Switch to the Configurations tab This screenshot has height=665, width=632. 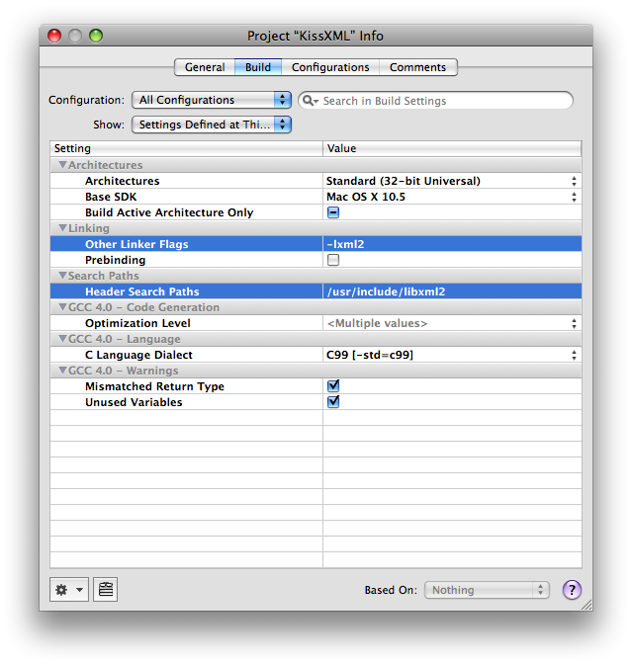tap(330, 67)
